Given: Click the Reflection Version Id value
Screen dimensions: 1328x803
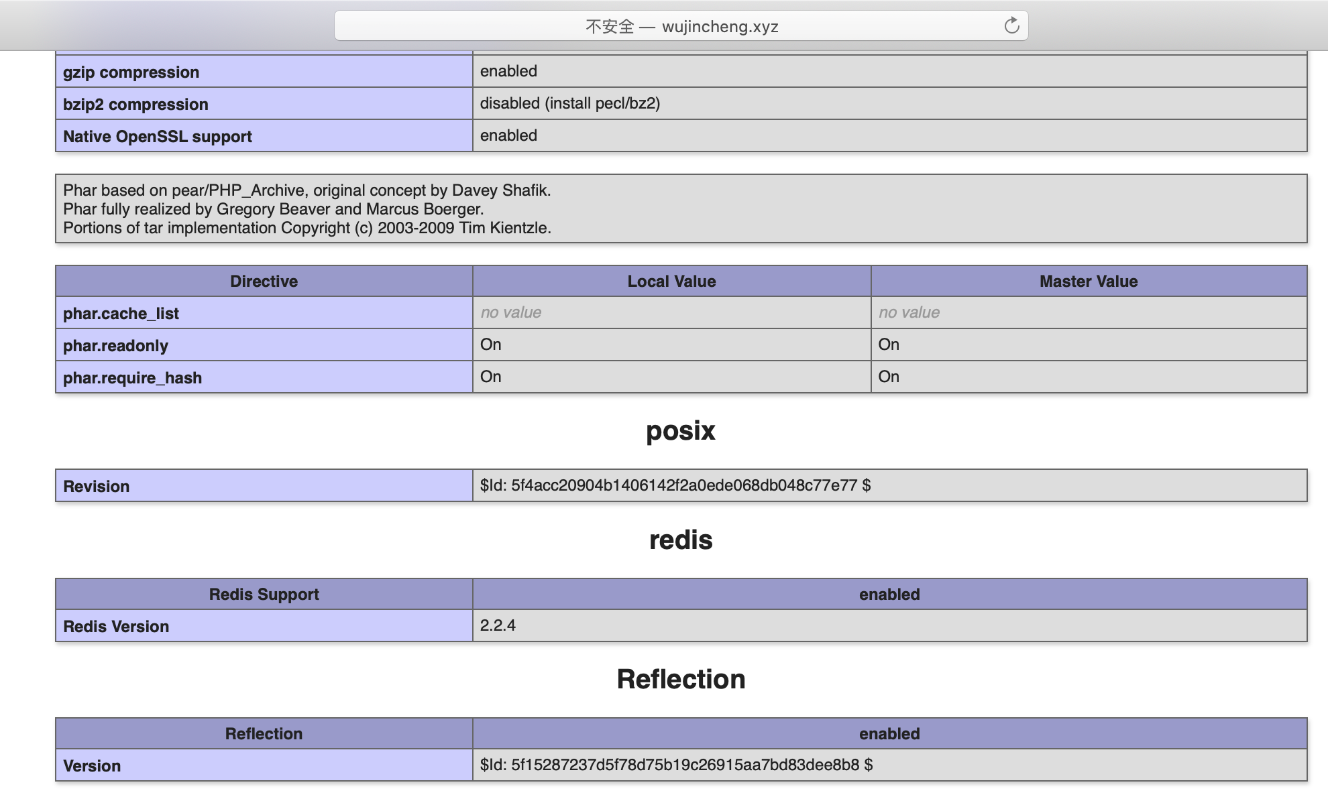Looking at the screenshot, I should point(676,765).
